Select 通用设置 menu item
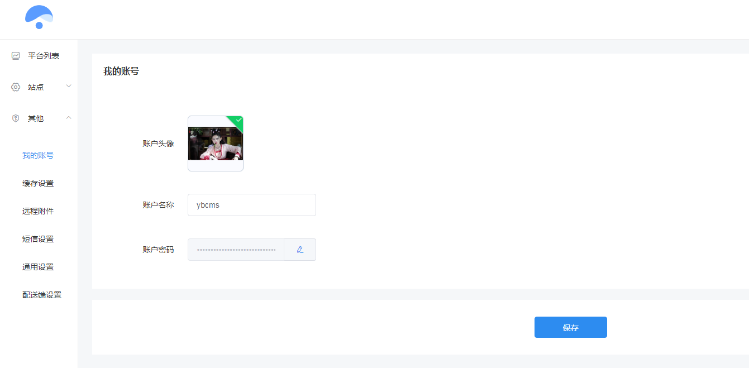The image size is (749, 368). (38, 267)
